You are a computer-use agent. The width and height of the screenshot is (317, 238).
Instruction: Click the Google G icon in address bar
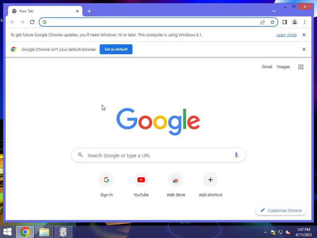coord(45,22)
